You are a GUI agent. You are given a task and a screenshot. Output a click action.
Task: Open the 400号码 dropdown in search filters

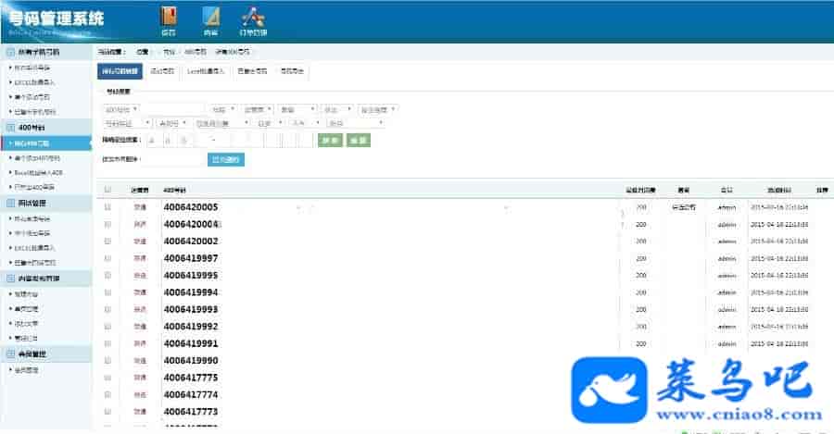click(120, 109)
